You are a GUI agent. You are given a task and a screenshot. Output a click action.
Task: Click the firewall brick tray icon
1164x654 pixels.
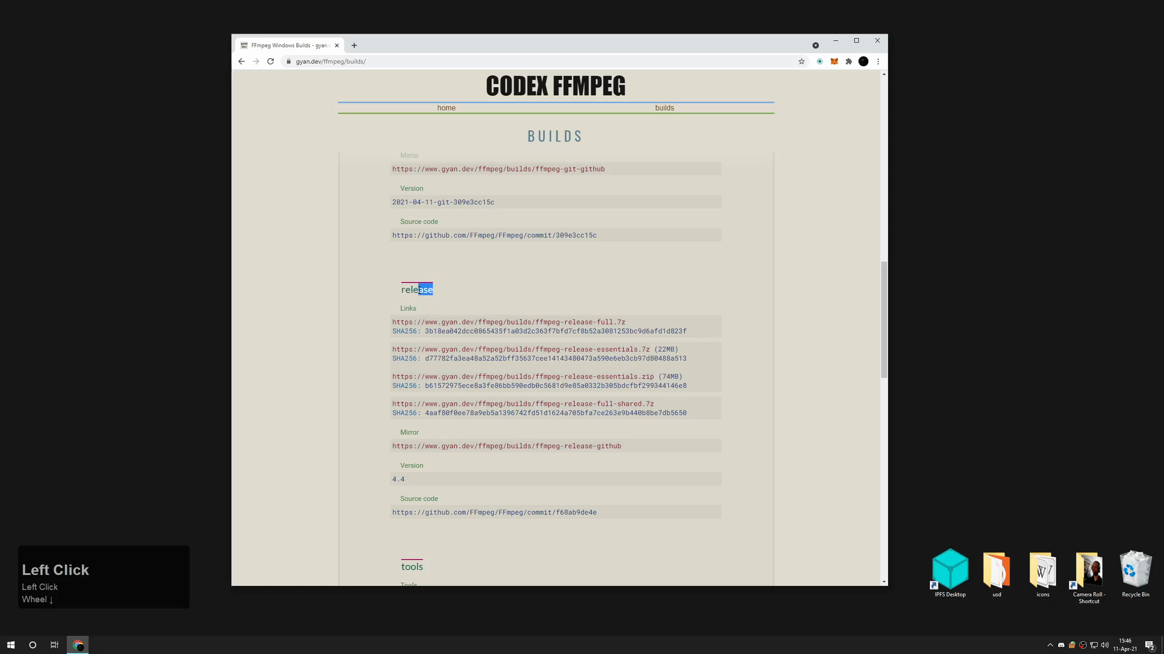tap(1072, 645)
